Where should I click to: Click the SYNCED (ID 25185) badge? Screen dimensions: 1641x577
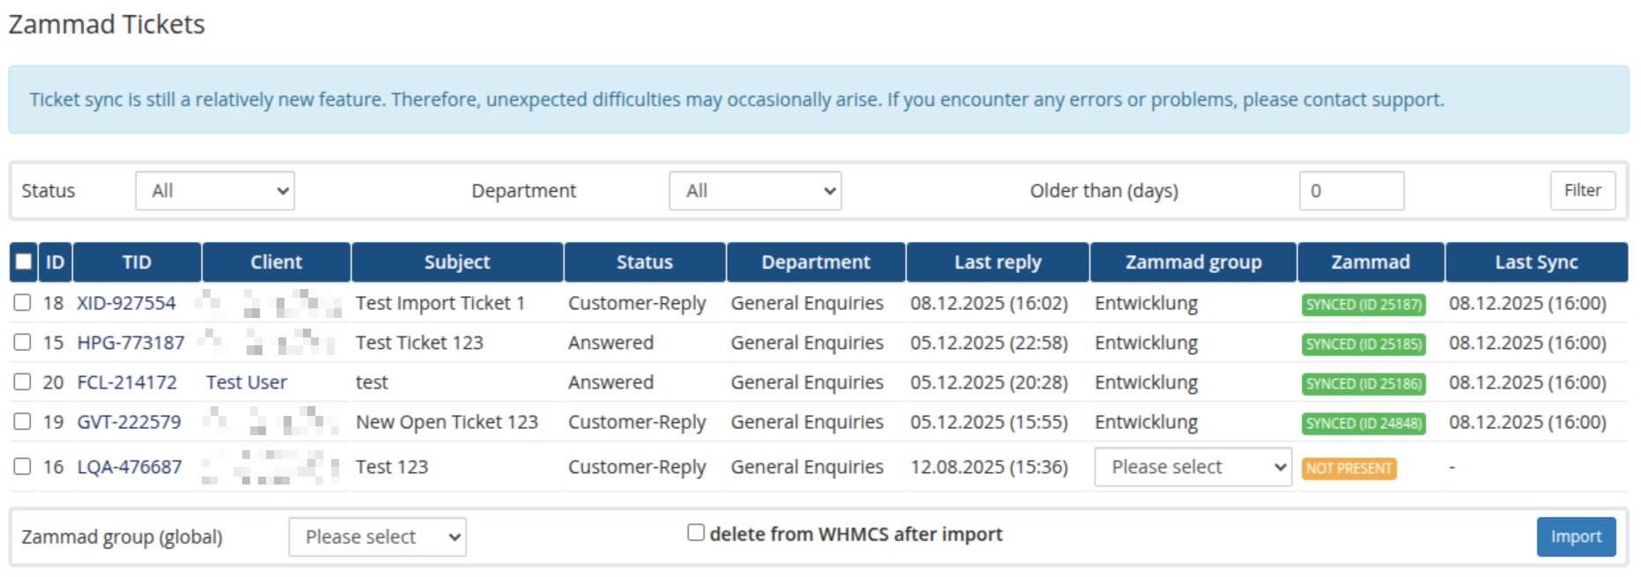1363,344
